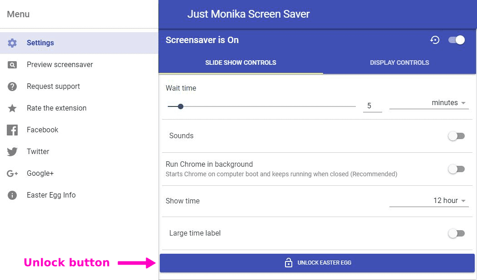Image resolution: width=477 pixels, height=280 pixels.
Task: Open Facebook via its sidebar icon
Action: (x=13, y=130)
